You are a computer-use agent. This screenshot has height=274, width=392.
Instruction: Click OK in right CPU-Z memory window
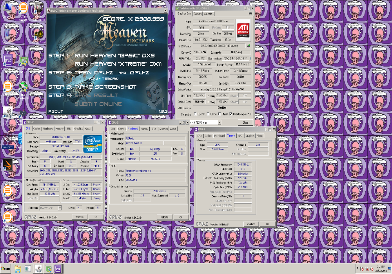[267, 224]
